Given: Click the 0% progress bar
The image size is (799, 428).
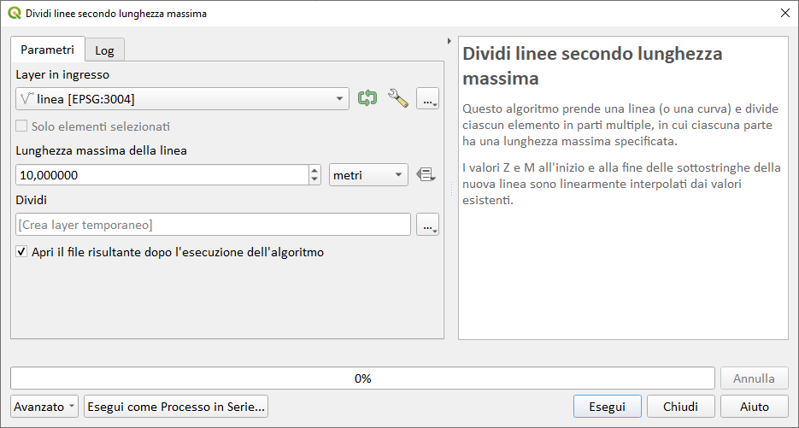Looking at the screenshot, I should pyautogui.click(x=362, y=378).
